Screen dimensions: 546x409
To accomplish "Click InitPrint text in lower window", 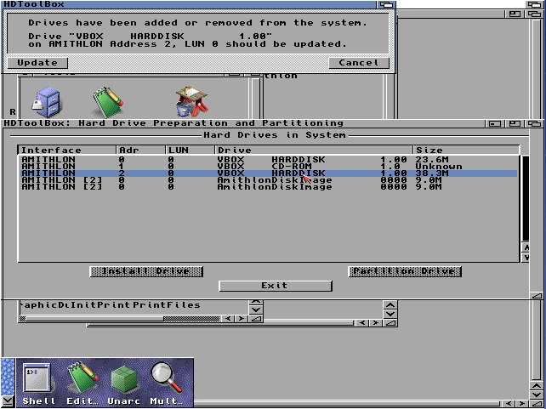I will [x=100, y=305].
